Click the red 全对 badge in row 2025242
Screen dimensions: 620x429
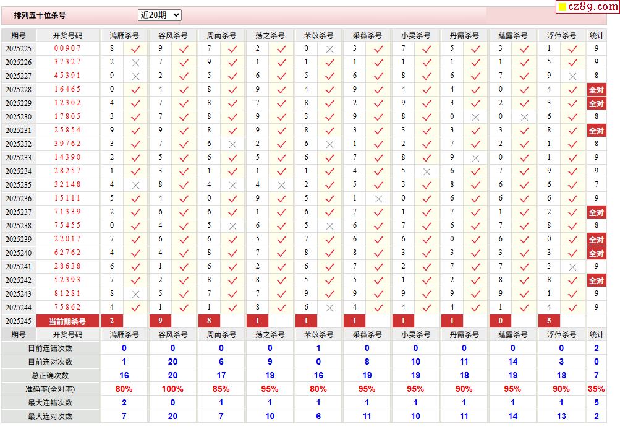[597, 280]
